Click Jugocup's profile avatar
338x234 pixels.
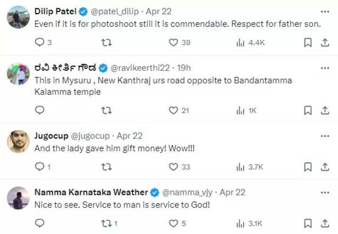(18, 141)
